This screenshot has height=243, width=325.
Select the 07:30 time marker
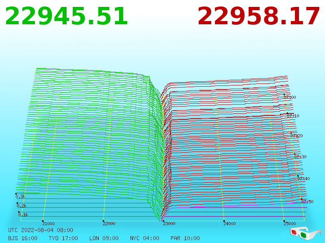[x=300, y=157]
